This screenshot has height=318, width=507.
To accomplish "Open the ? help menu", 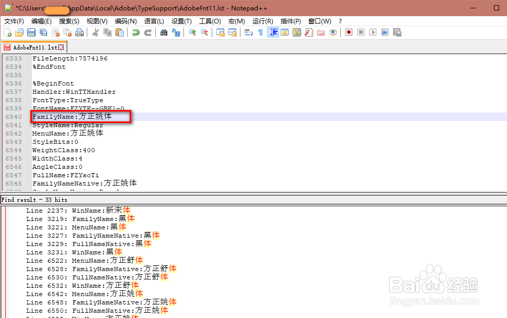I will [x=340, y=21].
